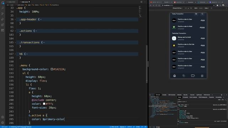The width and height of the screenshot is (228, 128).
Task: Open Run and Debug view
Action: point(2,19)
